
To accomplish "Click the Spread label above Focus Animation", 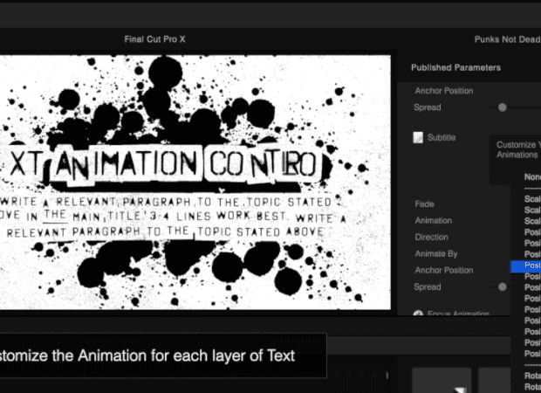I will (428, 287).
